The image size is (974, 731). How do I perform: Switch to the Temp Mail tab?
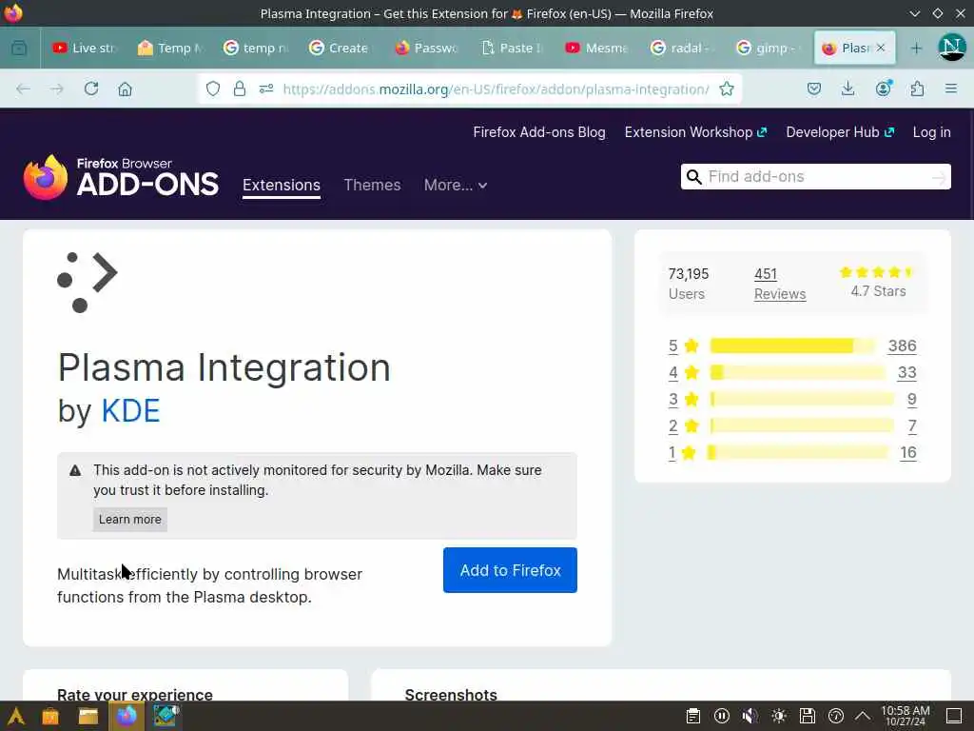170,48
